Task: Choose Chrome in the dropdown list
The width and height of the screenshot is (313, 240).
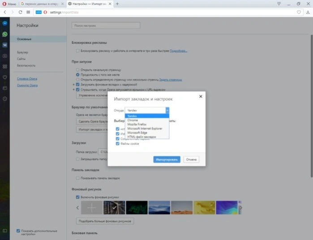Action: pyautogui.click(x=147, y=120)
